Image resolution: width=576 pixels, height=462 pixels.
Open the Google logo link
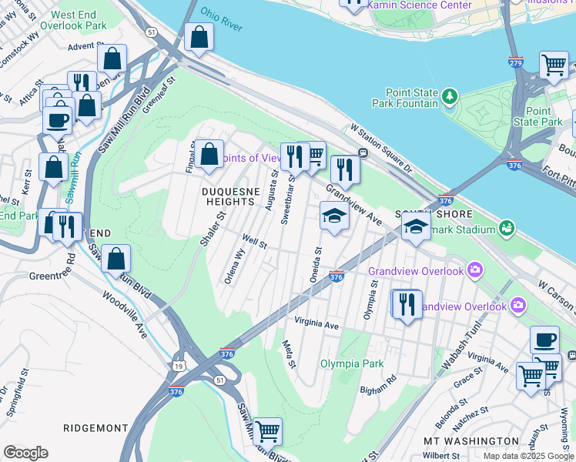(x=25, y=454)
